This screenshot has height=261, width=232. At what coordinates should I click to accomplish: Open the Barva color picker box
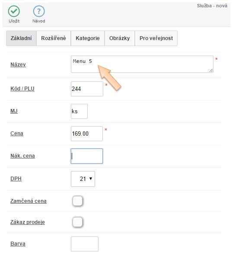coord(85,244)
